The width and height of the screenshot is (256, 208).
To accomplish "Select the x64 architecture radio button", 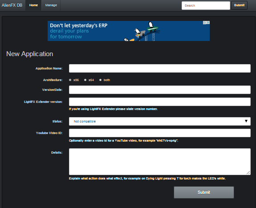I will point(85,80).
